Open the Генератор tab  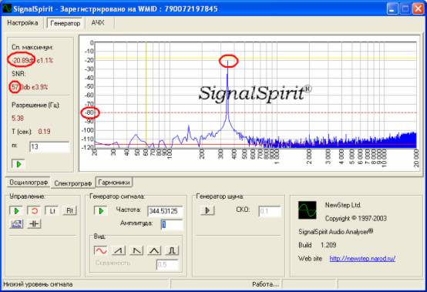pos(65,23)
